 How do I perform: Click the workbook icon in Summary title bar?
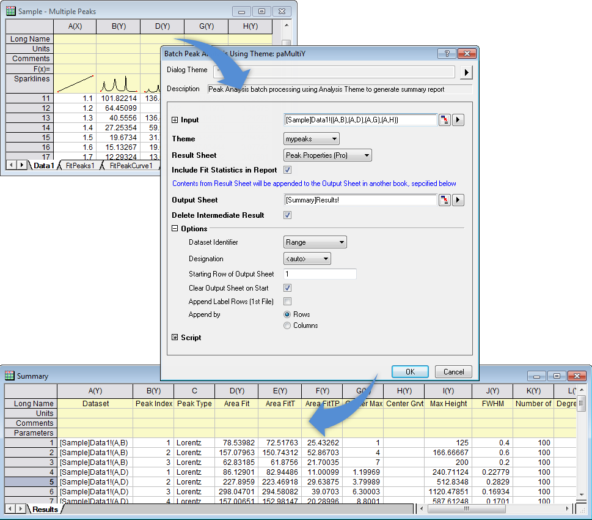tap(9, 376)
